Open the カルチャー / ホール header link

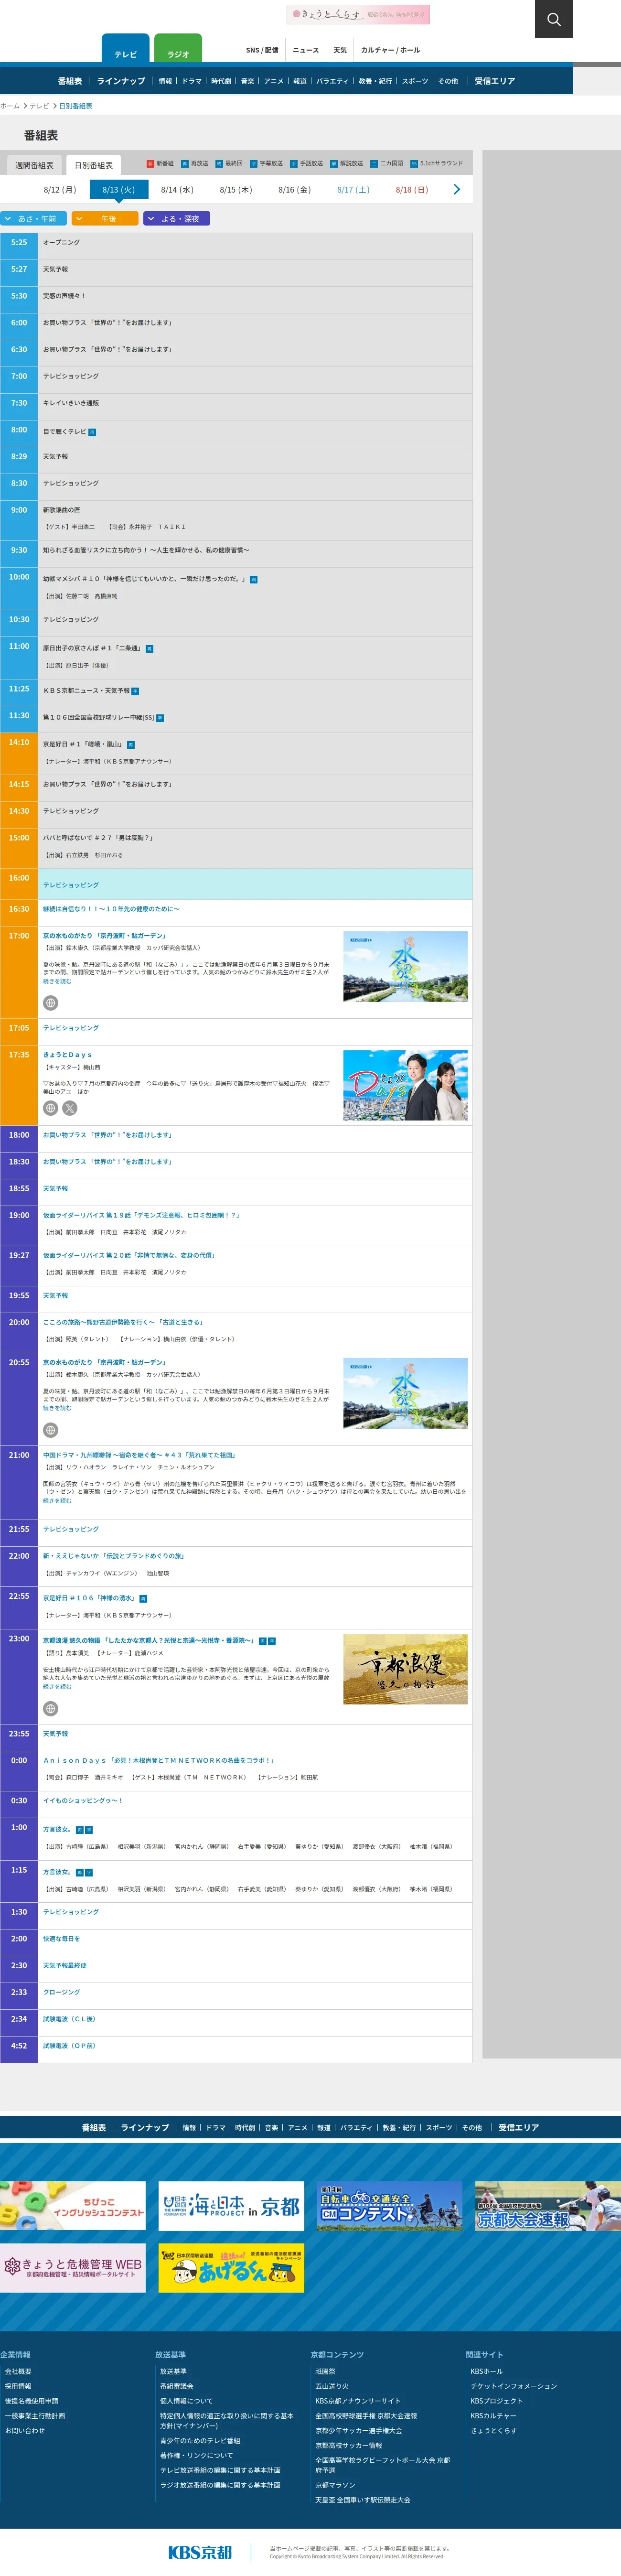click(x=391, y=50)
